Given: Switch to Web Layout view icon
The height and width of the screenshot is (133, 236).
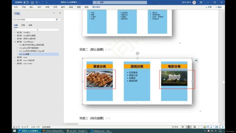Looking at the screenshot, I should point(195,127).
